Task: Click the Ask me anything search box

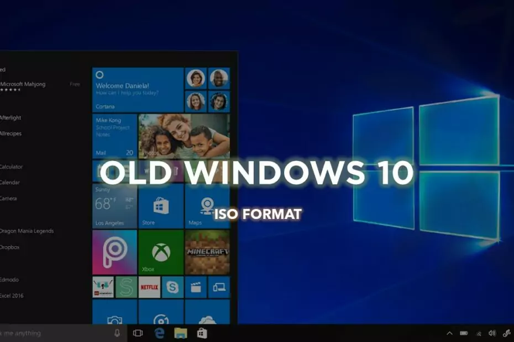Action: coord(63,333)
